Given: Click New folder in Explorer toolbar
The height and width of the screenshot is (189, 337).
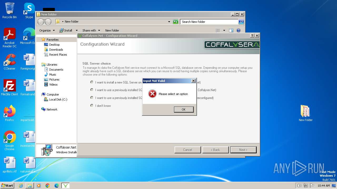Looking at the screenshot, I should pos(112,30).
